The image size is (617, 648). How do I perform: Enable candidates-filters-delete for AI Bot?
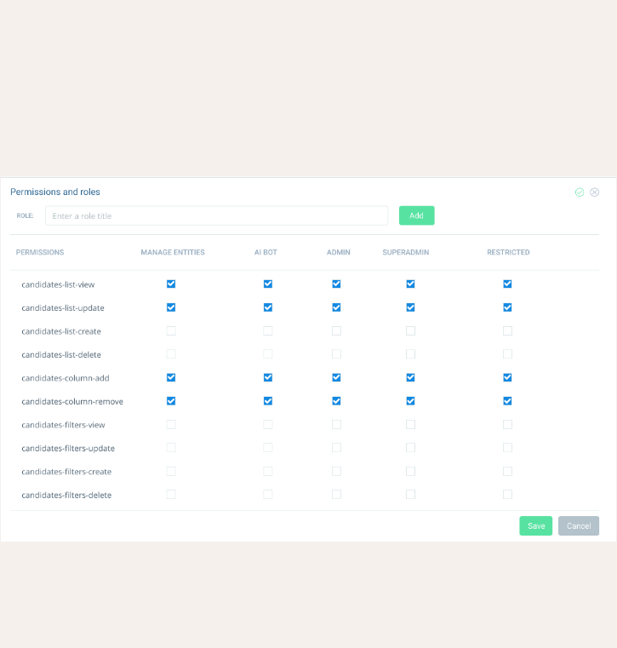(x=267, y=494)
